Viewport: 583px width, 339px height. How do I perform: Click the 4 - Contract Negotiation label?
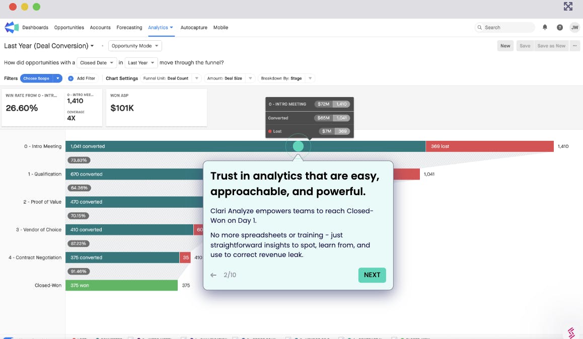(x=35, y=258)
